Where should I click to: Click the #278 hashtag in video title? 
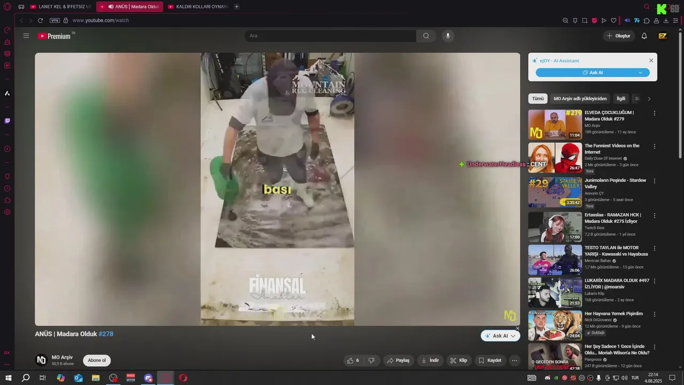click(x=106, y=334)
